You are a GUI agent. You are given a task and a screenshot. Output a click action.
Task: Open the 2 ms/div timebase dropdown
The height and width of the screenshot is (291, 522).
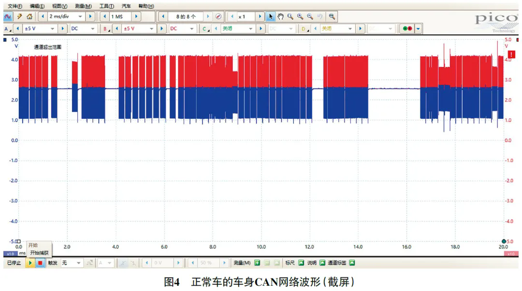(x=80, y=16)
